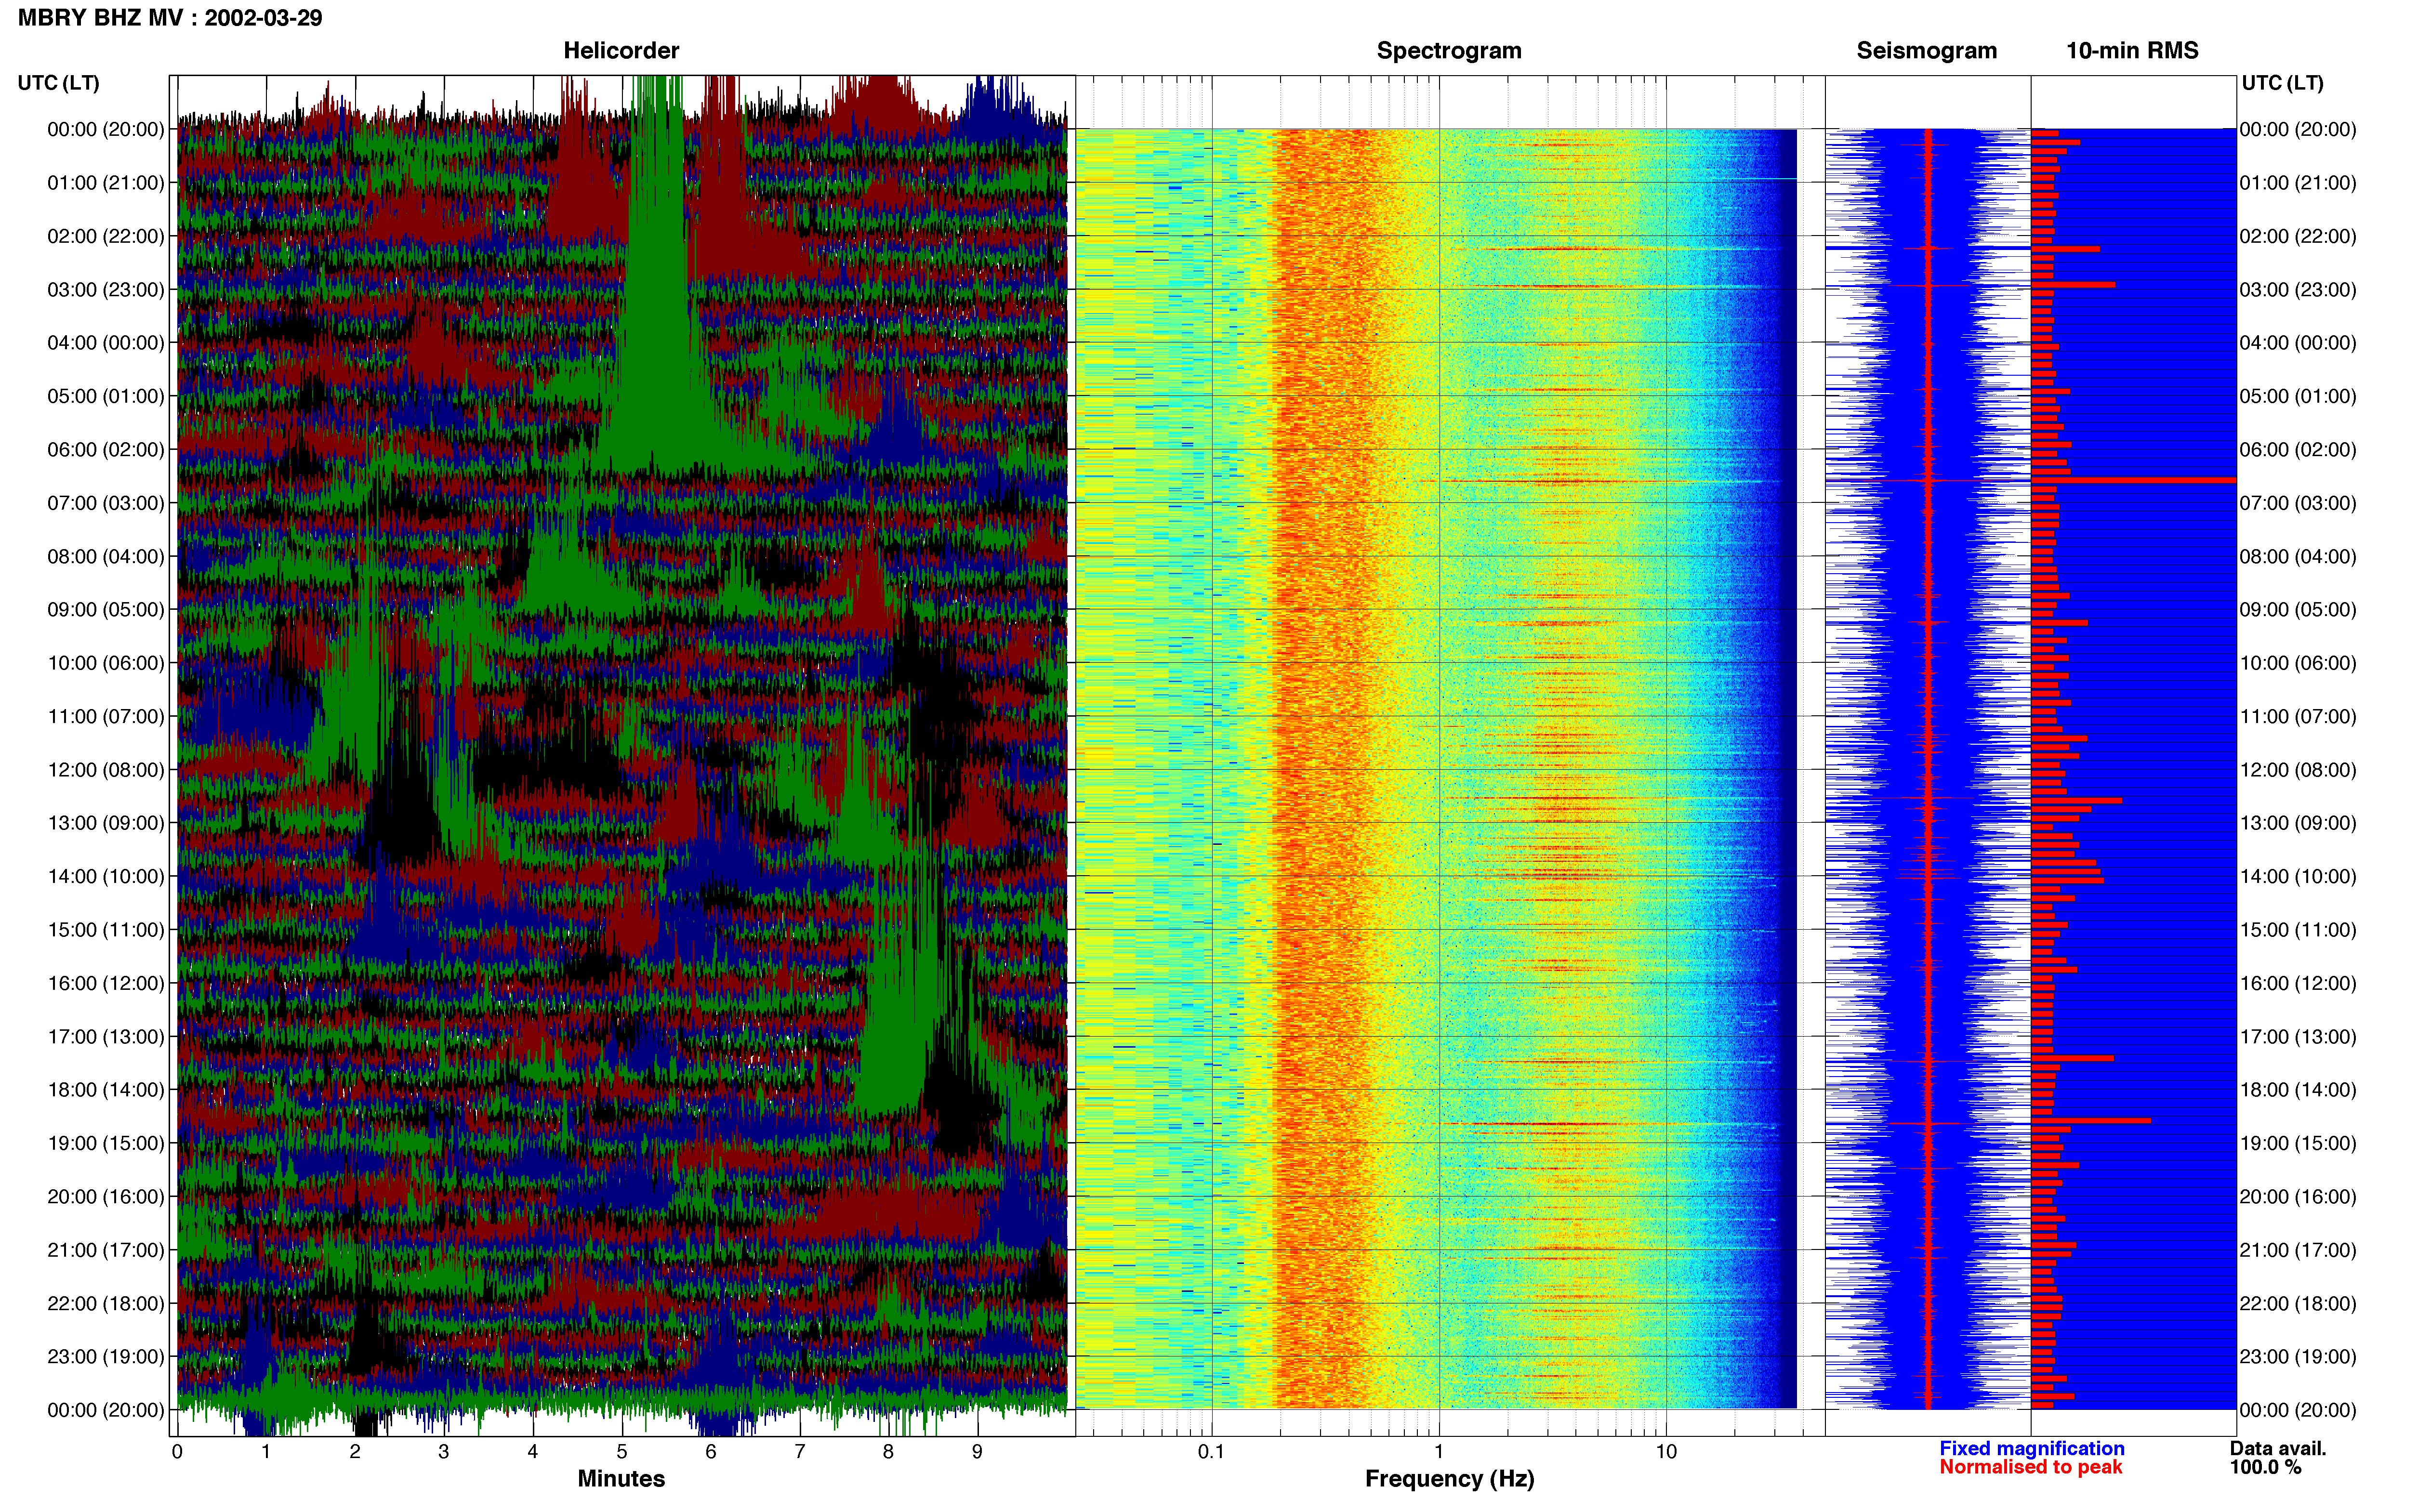2418x1512 pixels.
Task: Select the left-axis time label "23:00 (19:00)"
Action: pos(106,1357)
